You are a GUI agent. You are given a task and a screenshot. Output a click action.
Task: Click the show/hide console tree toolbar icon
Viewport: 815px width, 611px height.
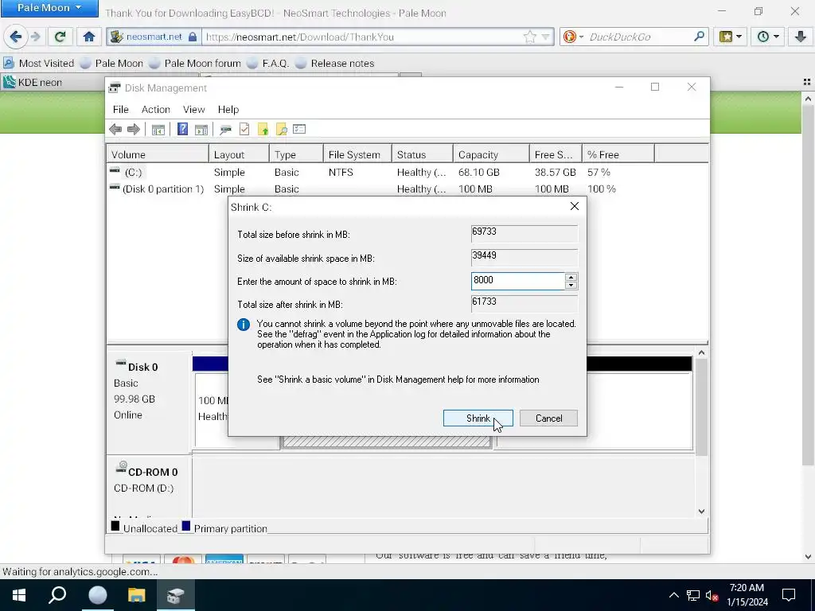[x=158, y=130]
